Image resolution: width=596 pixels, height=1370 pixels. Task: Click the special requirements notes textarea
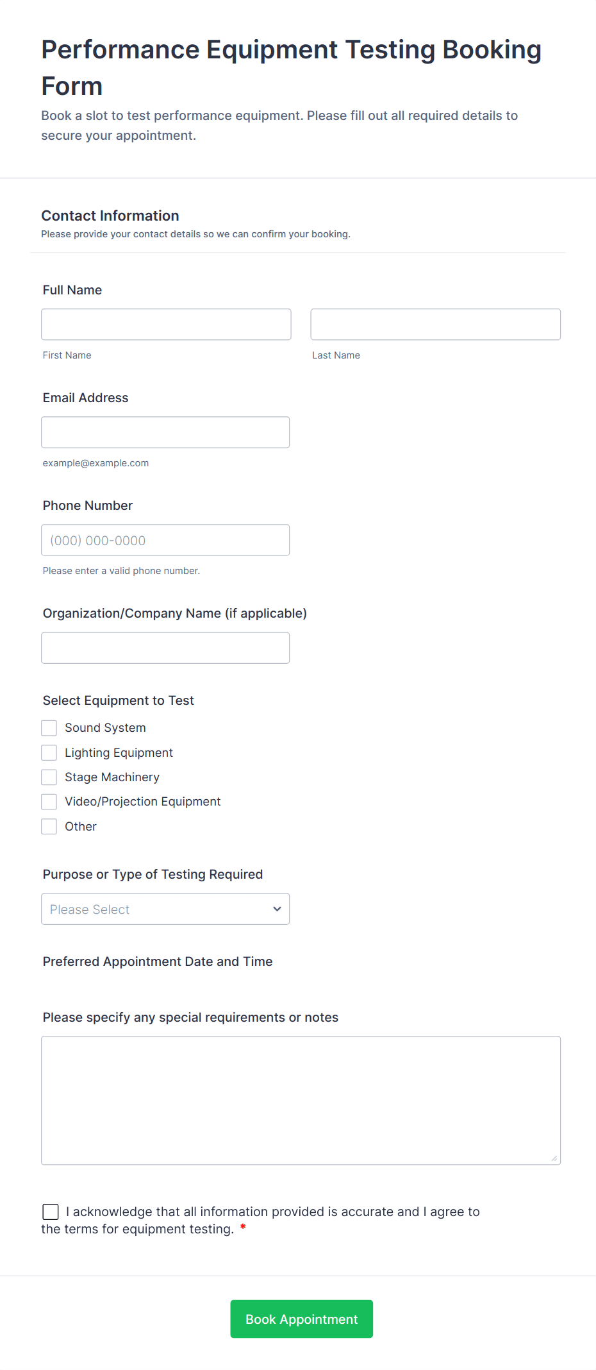coord(301,1100)
